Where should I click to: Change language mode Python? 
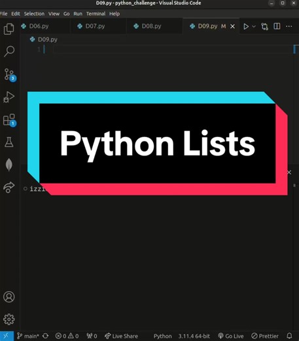pyautogui.click(x=163, y=336)
